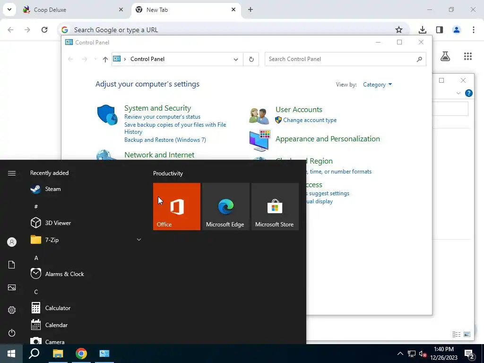Open the network icon in system tray

pyautogui.click(x=412, y=354)
